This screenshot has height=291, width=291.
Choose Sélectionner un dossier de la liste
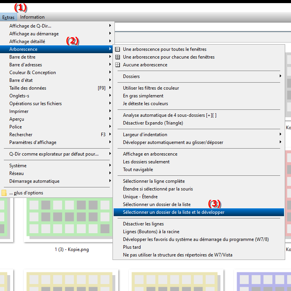[x=199, y=204]
